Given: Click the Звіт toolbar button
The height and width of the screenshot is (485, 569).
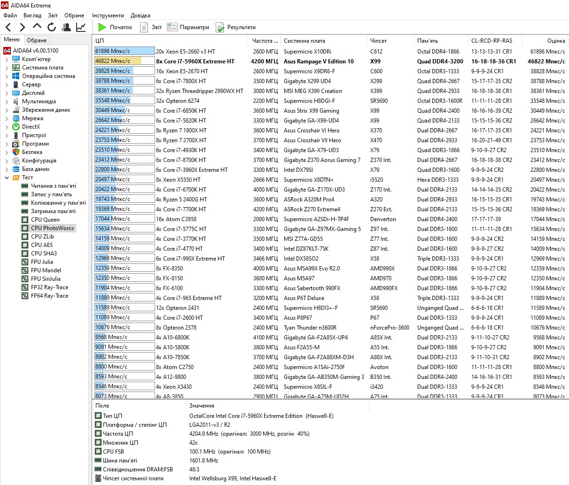Looking at the screenshot, I should (150, 27).
